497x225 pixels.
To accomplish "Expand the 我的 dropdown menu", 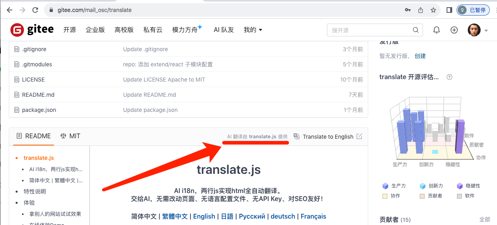I will [x=253, y=30].
